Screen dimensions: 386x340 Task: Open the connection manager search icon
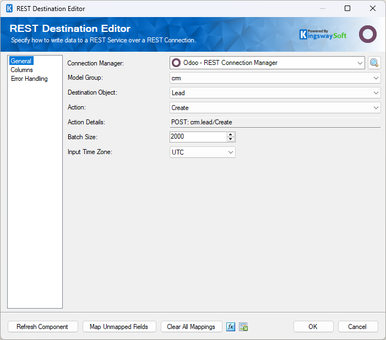[x=374, y=63]
